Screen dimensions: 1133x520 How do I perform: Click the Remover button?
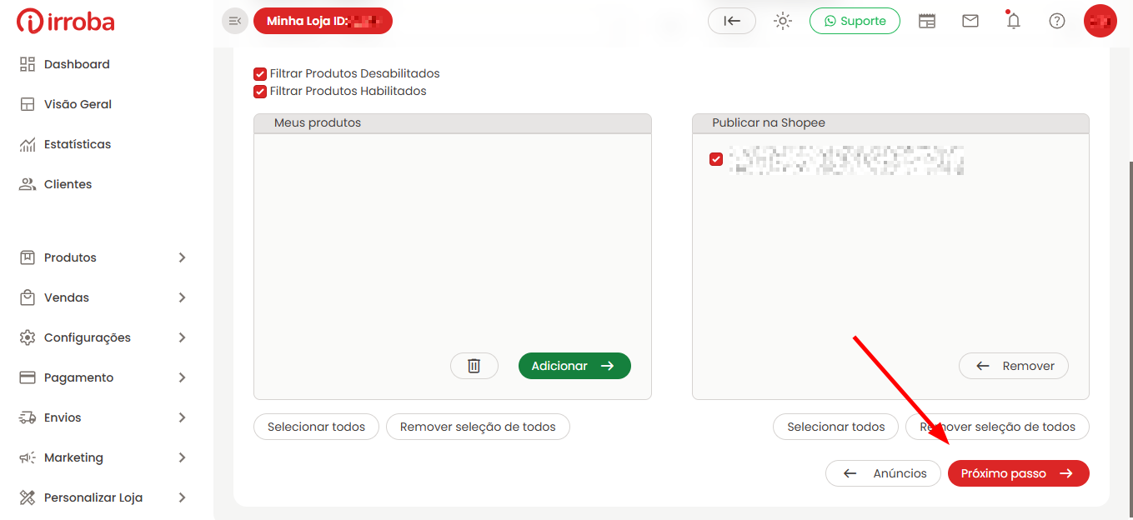(1014, 366)
